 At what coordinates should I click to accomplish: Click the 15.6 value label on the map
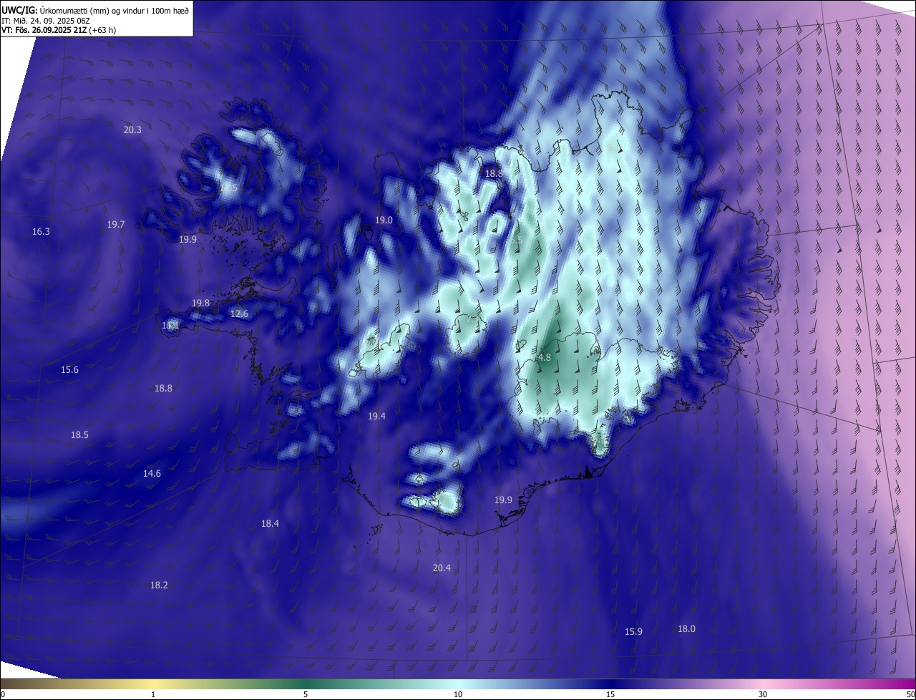click(69, 370)
